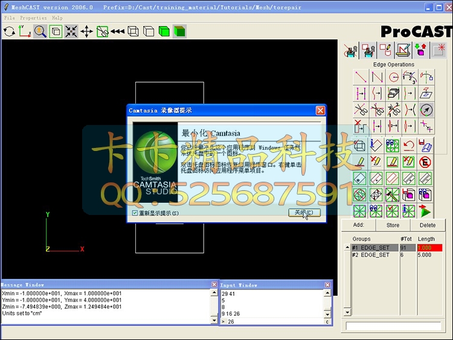Image resolution: width=453 pixels, height=340 pixels.
Task: Click the red star top panel icon
Action: coord(439,50)
